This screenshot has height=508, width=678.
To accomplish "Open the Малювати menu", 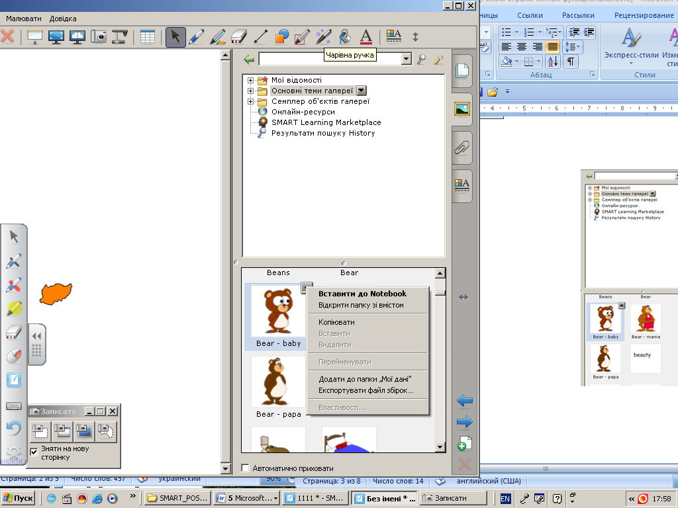I will coord(24,19).
